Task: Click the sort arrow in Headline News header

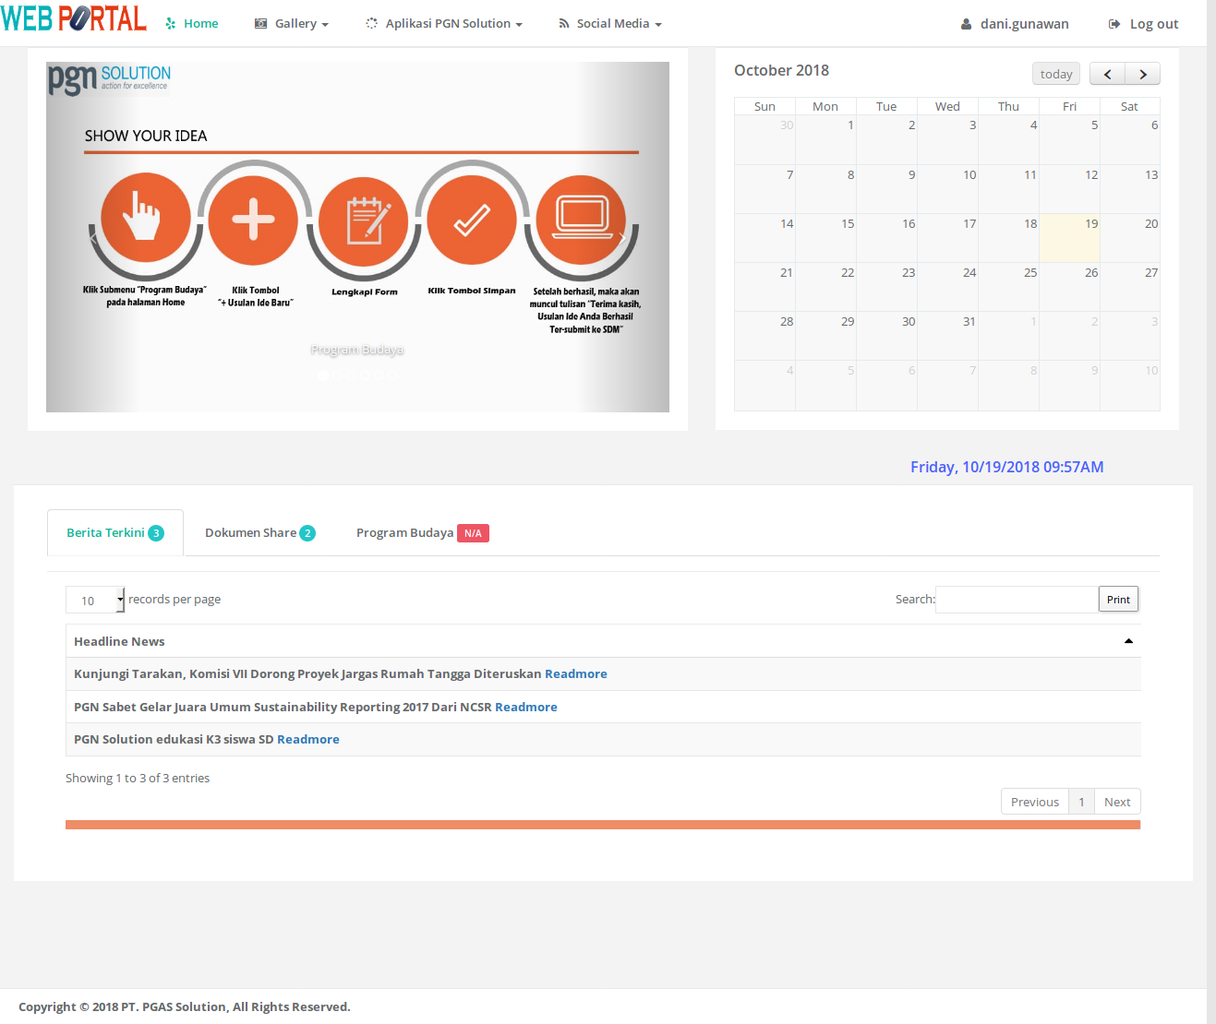Action: 1127,641
